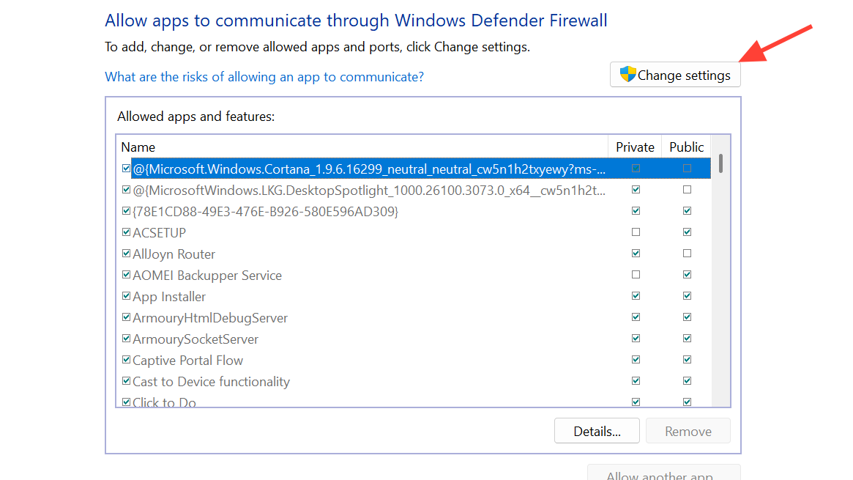Image resolution: width=853 pixels, height=480 pixels.
Task: Click Allow another app button
Action: click(x=663, y=473)
